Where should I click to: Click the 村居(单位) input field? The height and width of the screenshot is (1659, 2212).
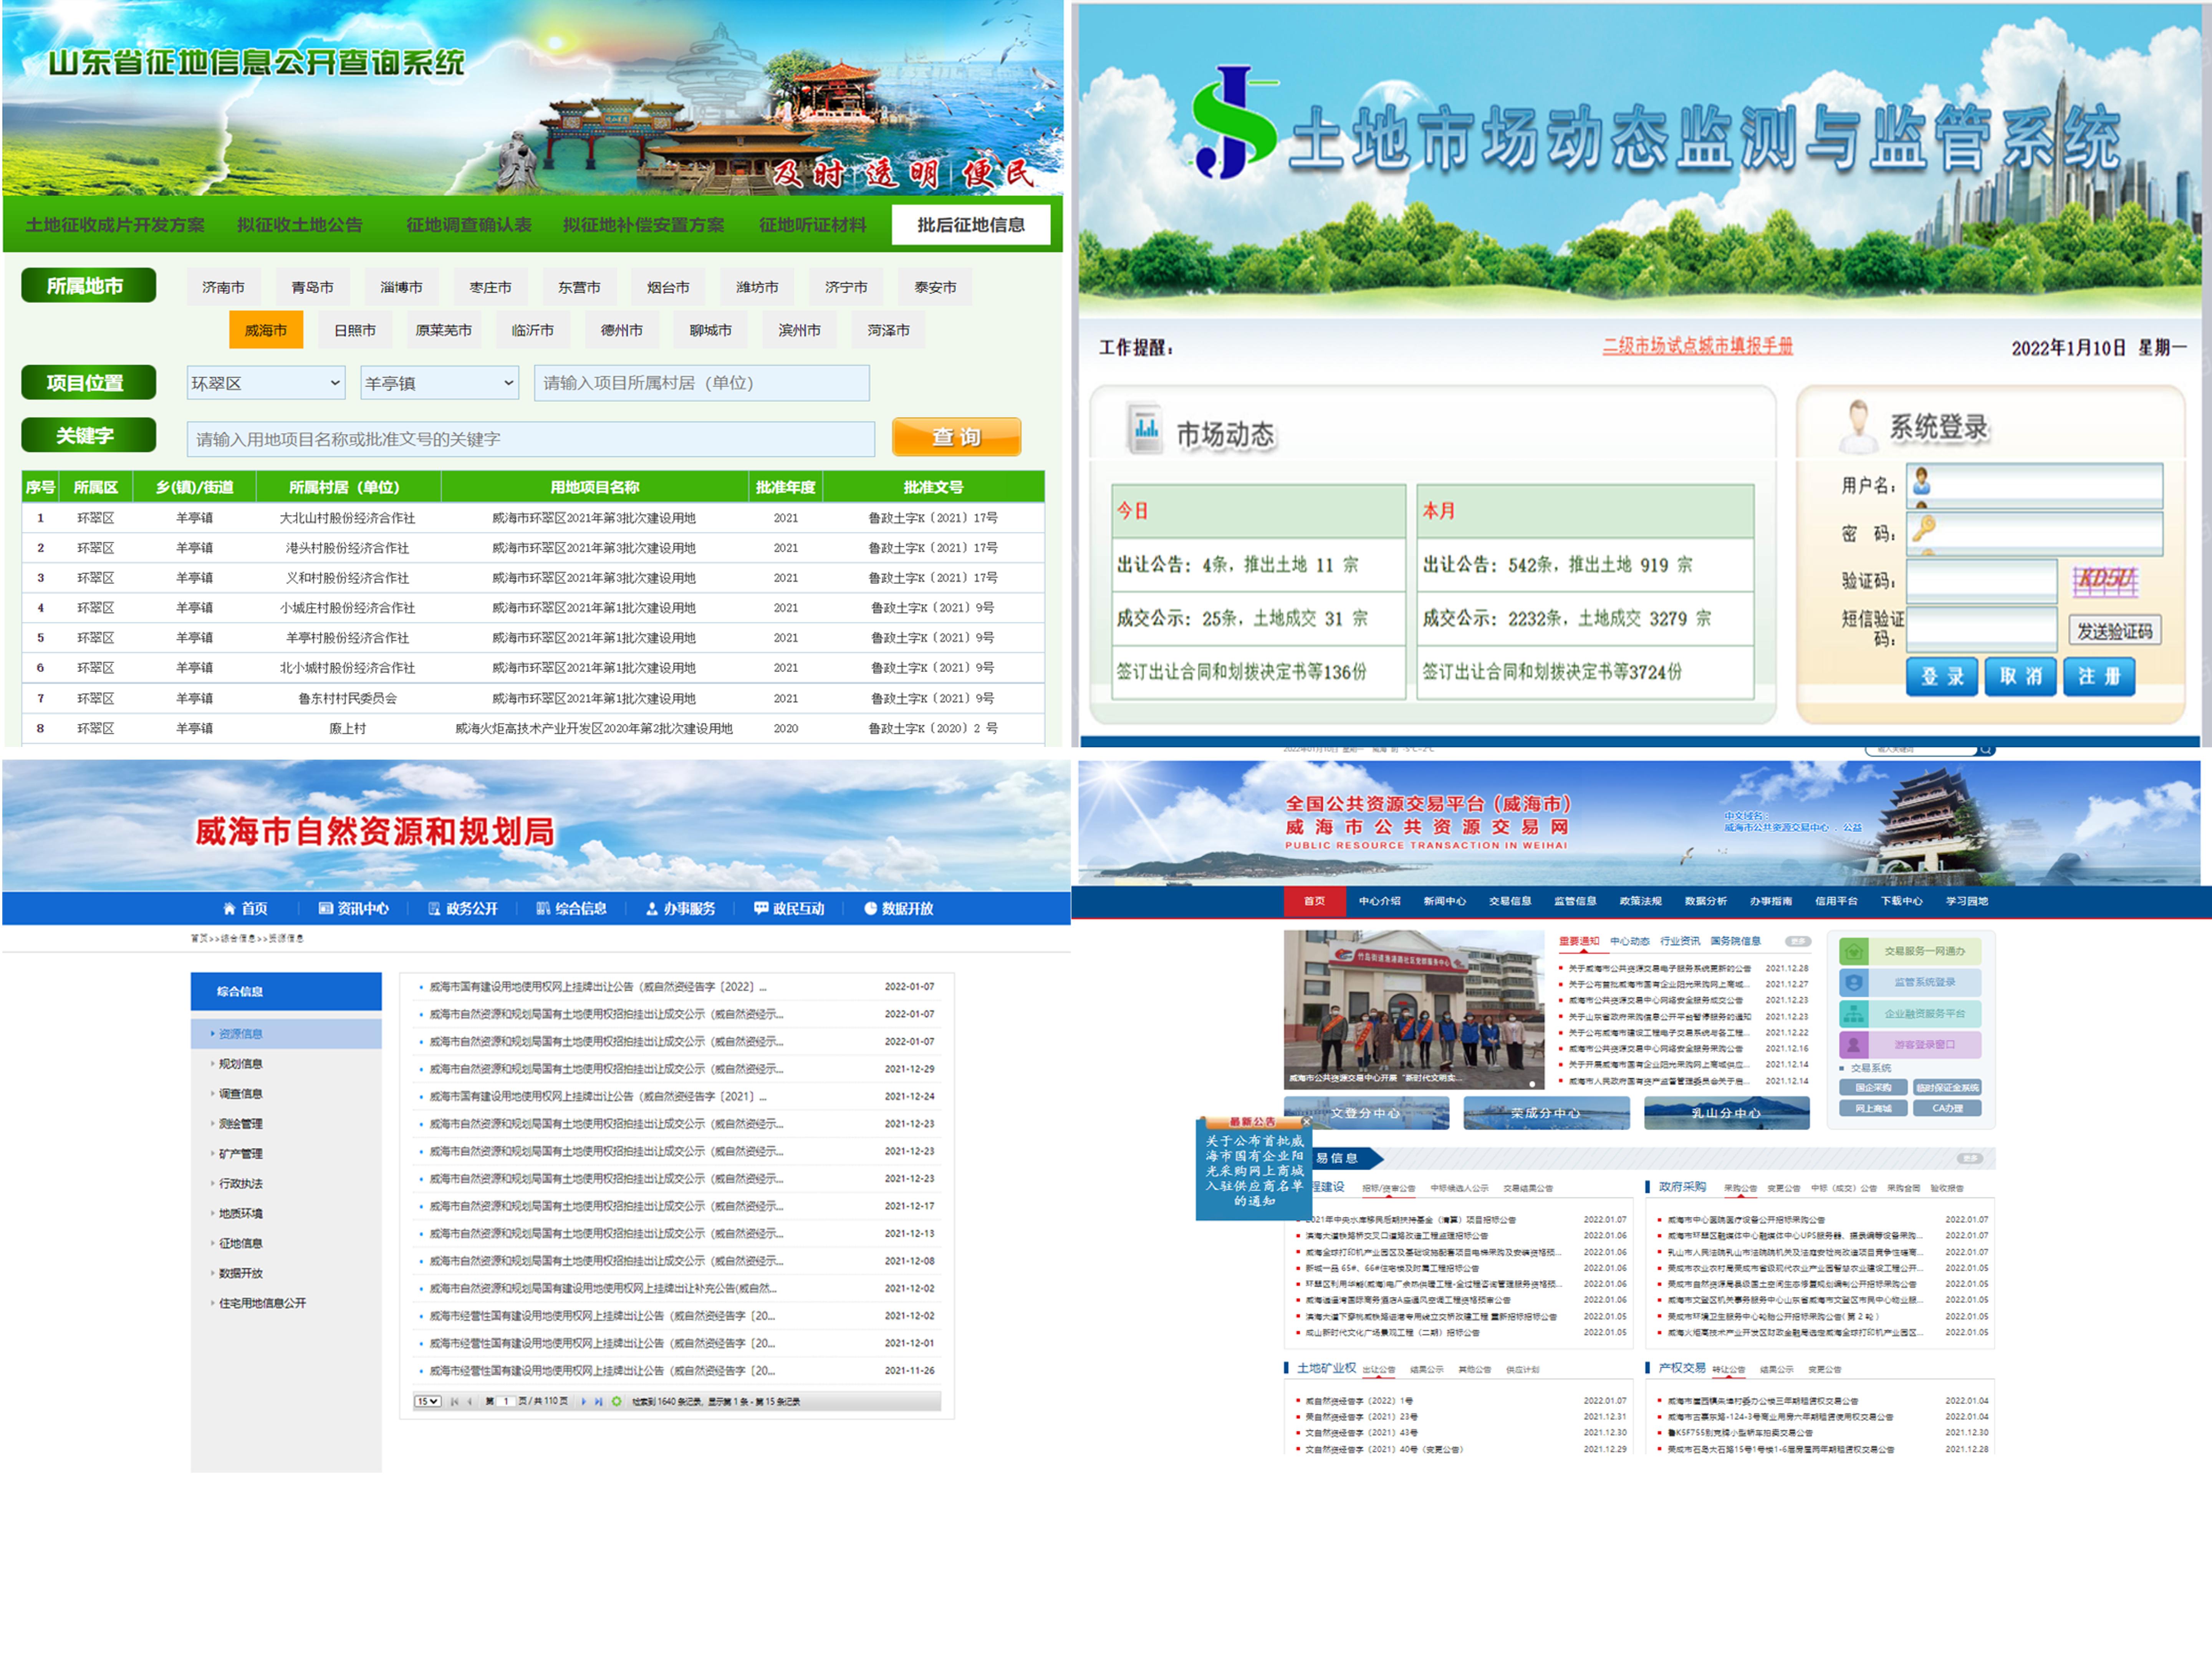point(702,383)
